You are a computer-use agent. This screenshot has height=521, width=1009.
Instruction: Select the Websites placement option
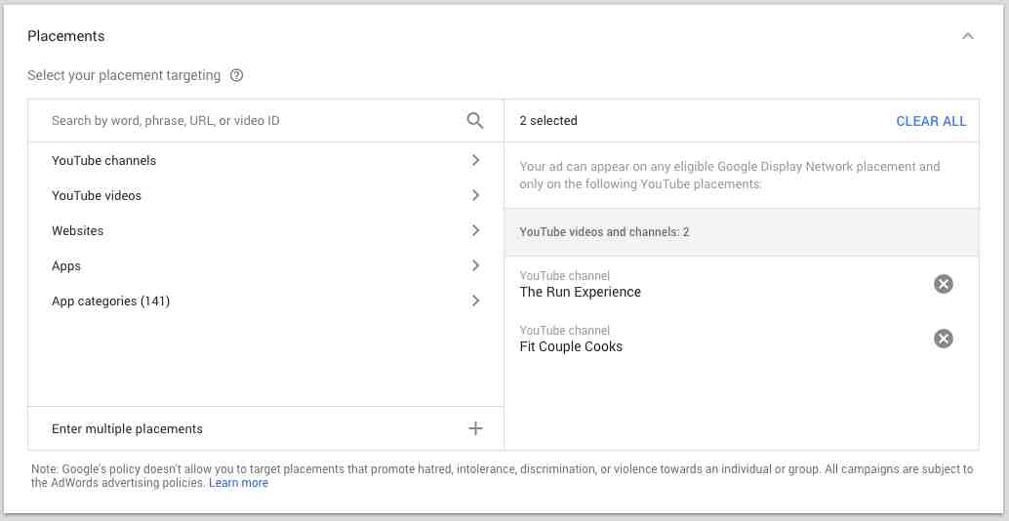click(265, 230)
